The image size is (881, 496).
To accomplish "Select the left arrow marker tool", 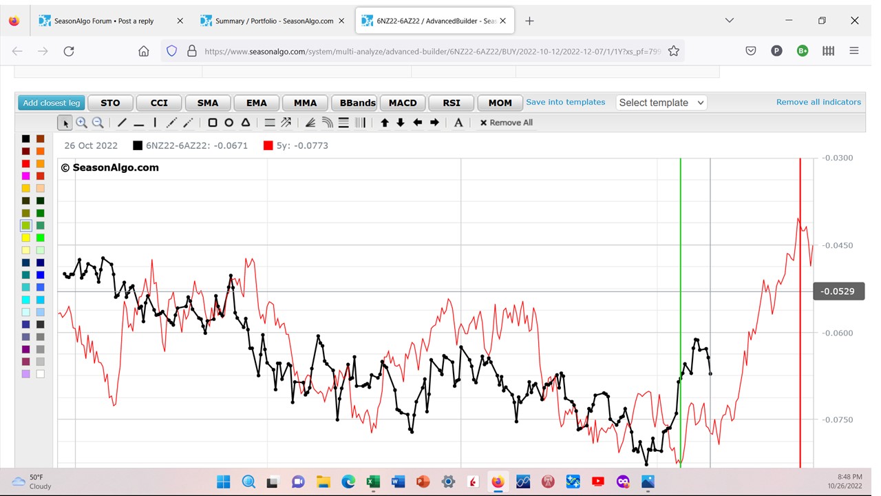I will pos(417,123).
